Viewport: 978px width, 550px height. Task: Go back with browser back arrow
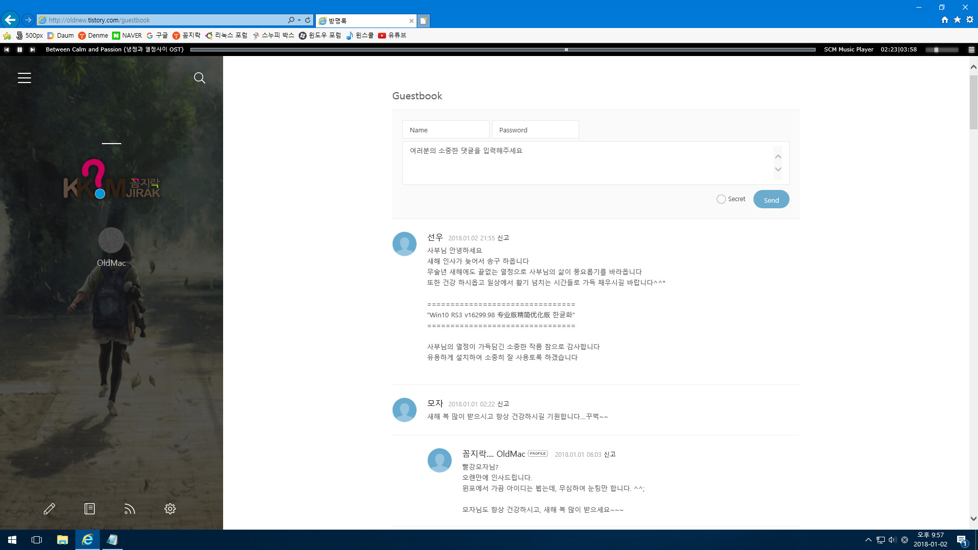(10, 20)
